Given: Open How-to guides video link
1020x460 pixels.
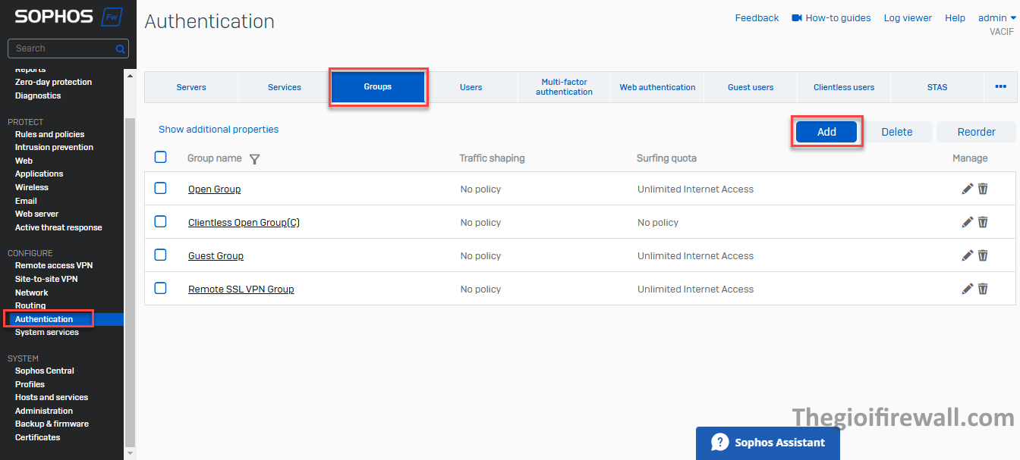Looking at the screenshot, I should click(831, 18).
